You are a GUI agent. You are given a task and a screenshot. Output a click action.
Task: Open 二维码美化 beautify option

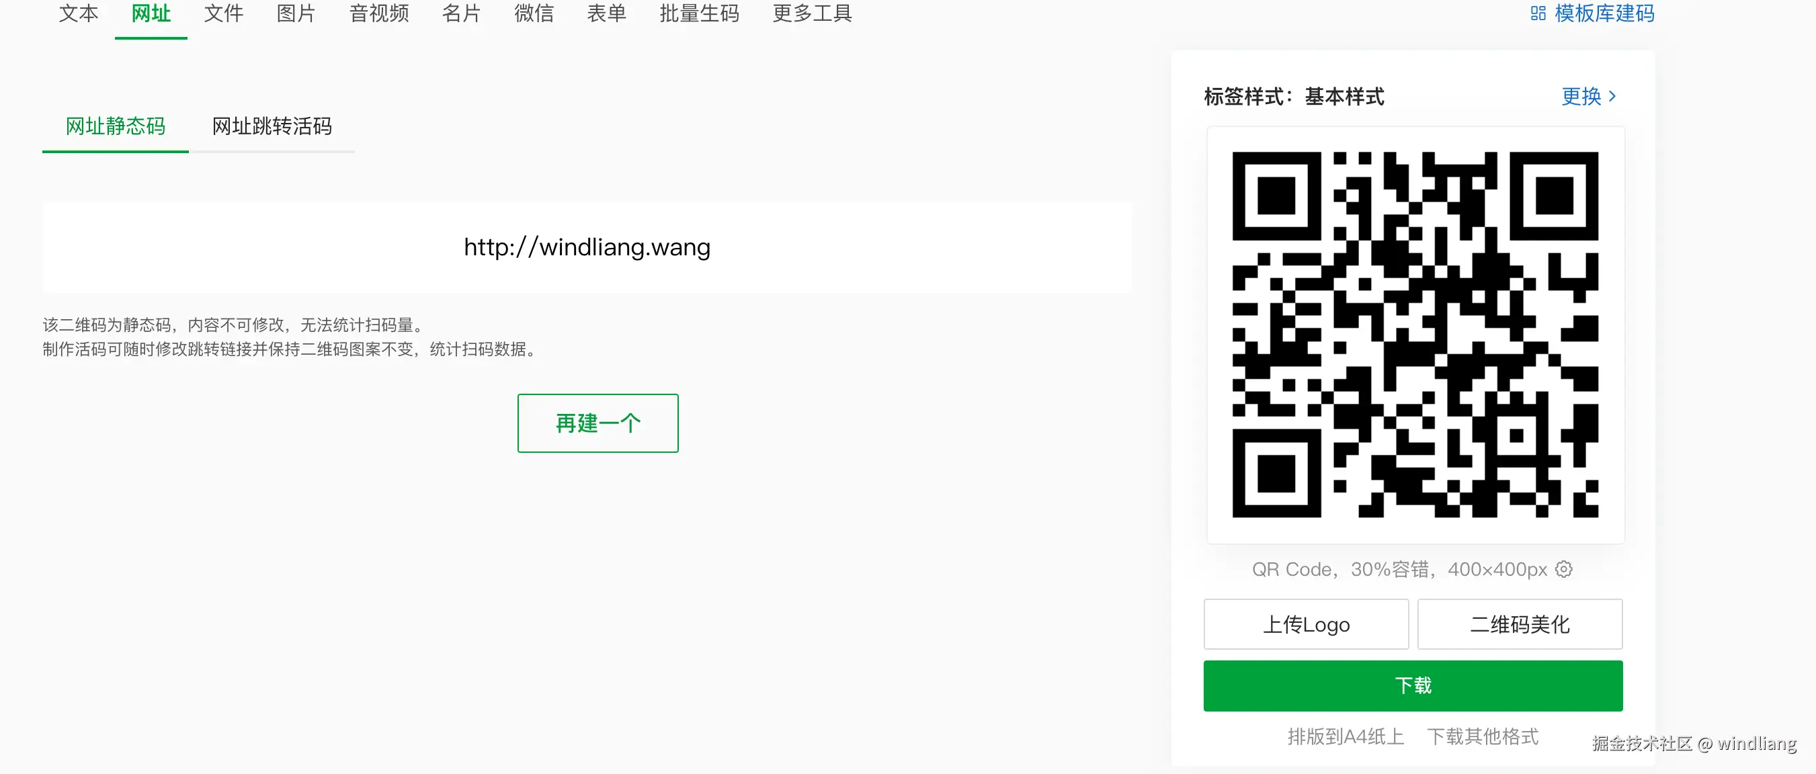[x=1519, y=625]
